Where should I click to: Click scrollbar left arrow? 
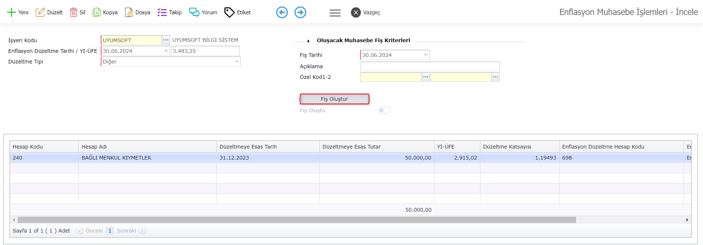tap(14, 220)
